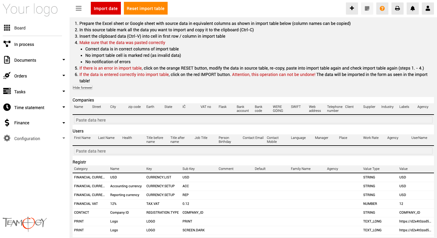Viewport: 437px width, 238px height.
Task: Expand the Finance menu arrow
Action: 64,123
